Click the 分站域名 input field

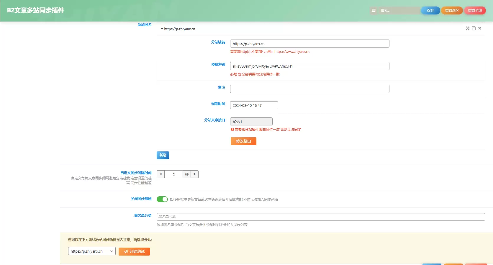click(309, 44)
